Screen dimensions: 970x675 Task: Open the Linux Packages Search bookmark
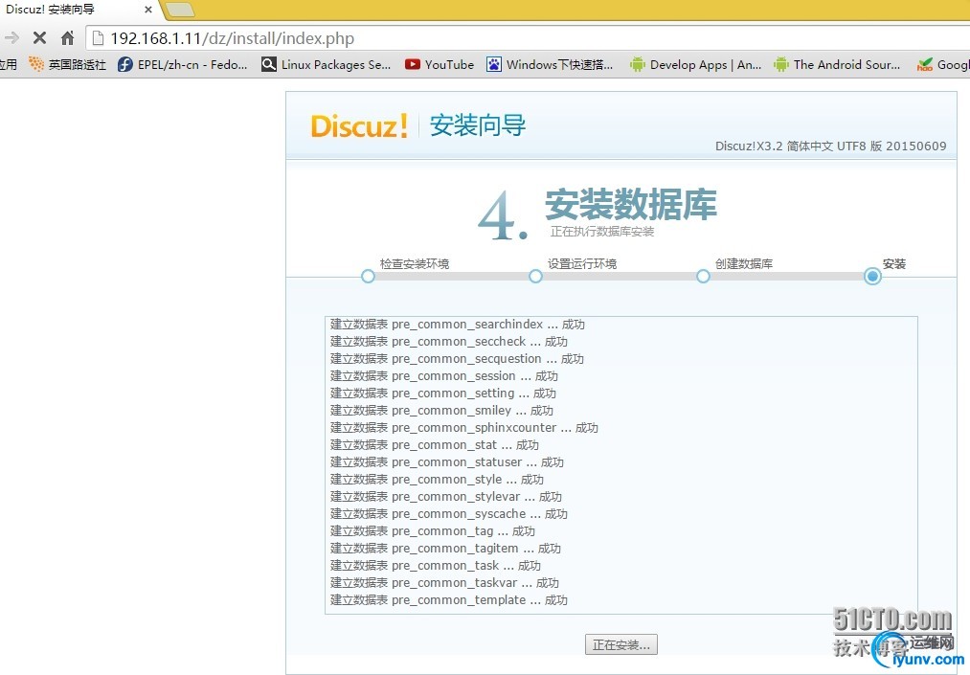tap(326, 64)
